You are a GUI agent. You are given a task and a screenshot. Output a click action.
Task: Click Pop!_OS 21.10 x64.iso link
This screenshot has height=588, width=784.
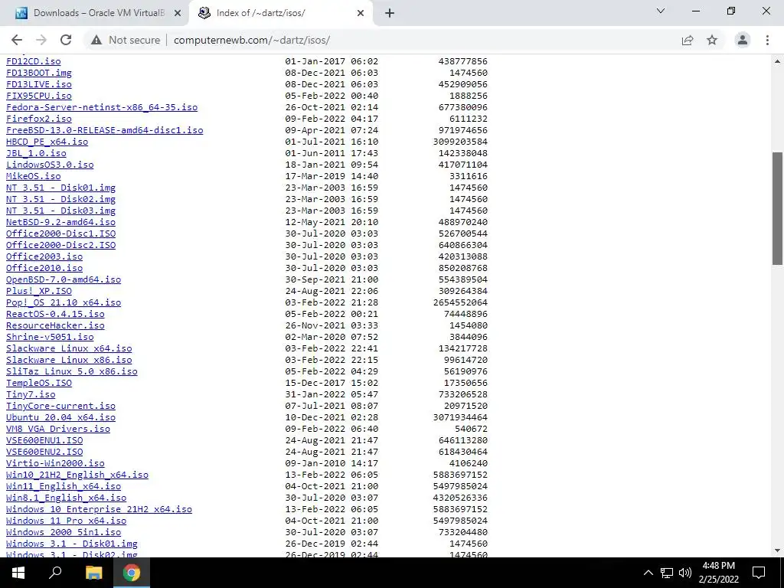(64, 302)
